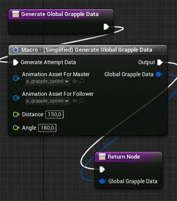This screenshot has width=177, height=201.
Task: Click the Generate Attempt Data exec input pin
Action: click(16, 63)
